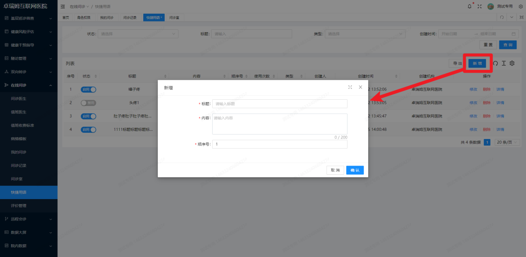Click the fullscreen icon in top header
Image resolution: width=526 pixels, height=257 pixels.
tap(480, 7)
